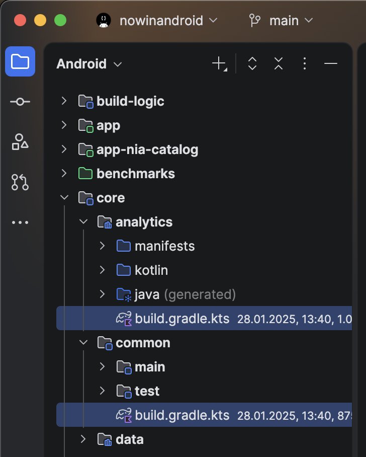Hide the project panel with the minimize dash
The height and width of the screenshot is (457, 366).
pos(331,63)
